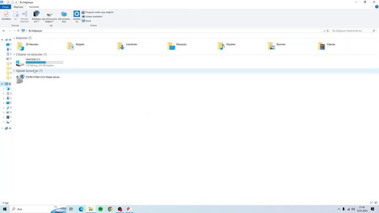
Task: Click the Medyaya eriş ribbon button
Action: coord(36,17)
